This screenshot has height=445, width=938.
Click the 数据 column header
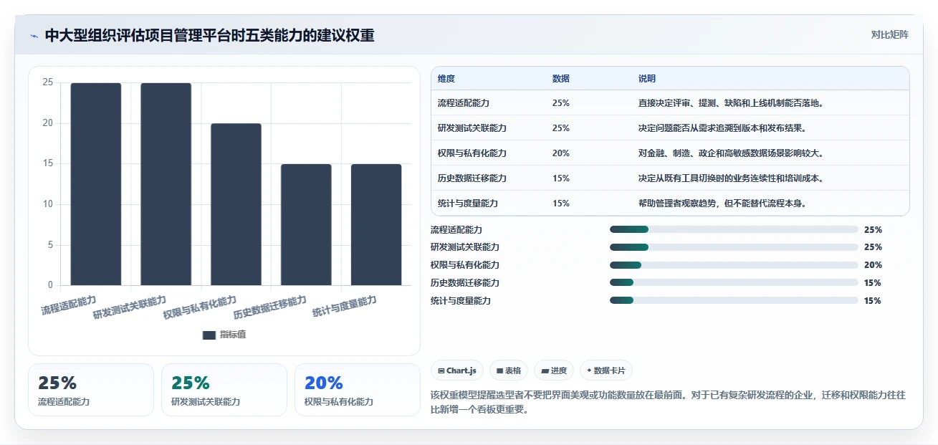pyautogui.click(x=561, y=79)
